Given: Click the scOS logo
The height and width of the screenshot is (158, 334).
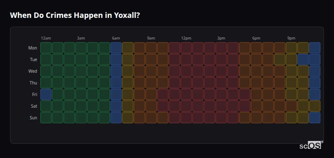Looking at the screenshot, I should click(x=311, y=145).
